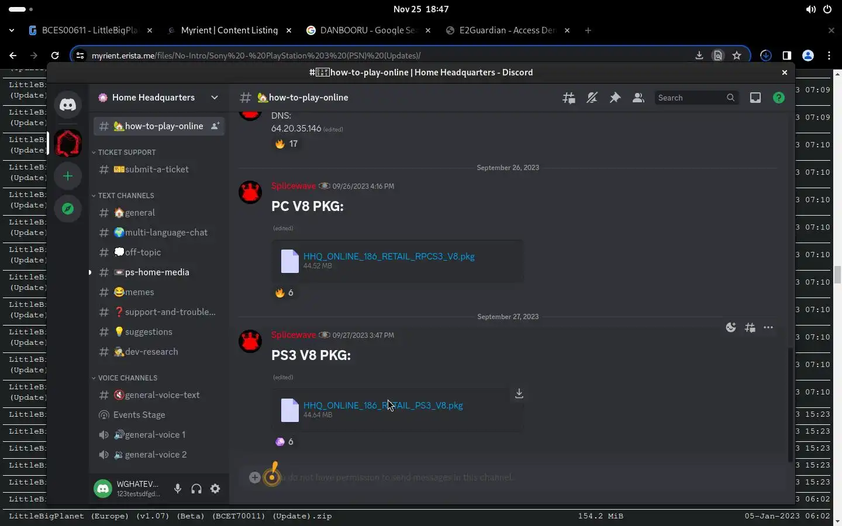Switch to DANBOORU Google Search tab

click(x=368, y=30)
